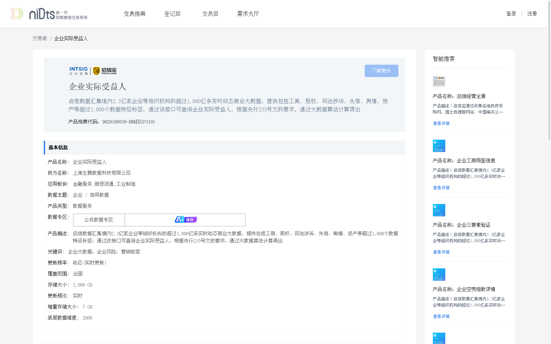Click the page vertical scrollbar
This screenshot has height=344, width=551.
[549, 71]
